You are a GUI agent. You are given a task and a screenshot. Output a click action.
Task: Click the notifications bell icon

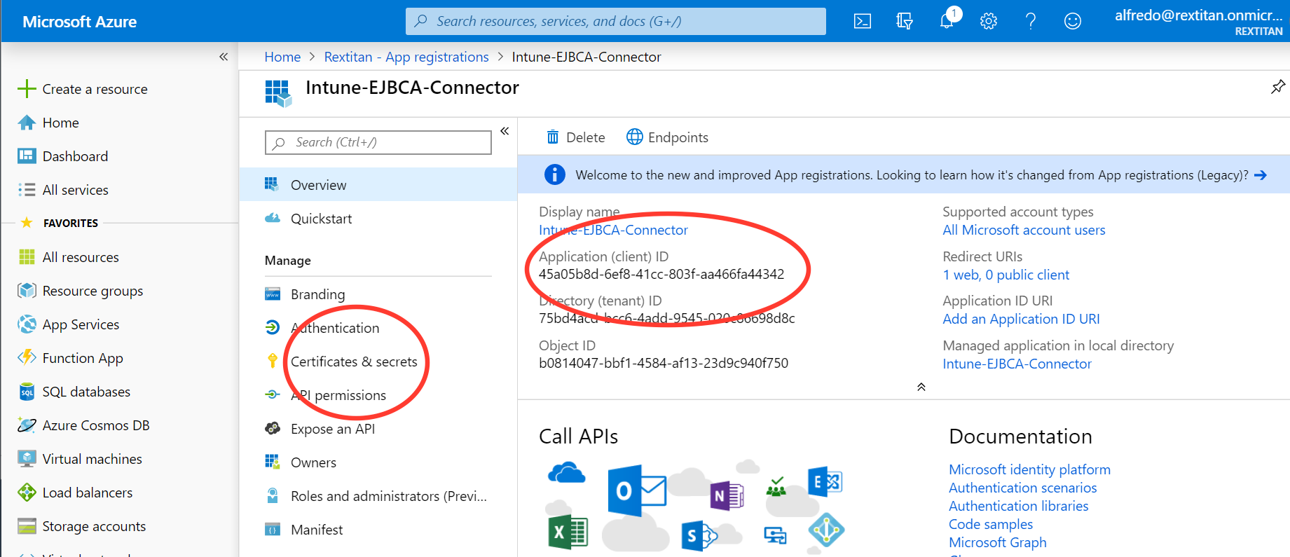(947, 20)
